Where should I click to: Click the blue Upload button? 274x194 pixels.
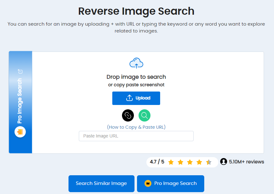click(x=136, y=98)
